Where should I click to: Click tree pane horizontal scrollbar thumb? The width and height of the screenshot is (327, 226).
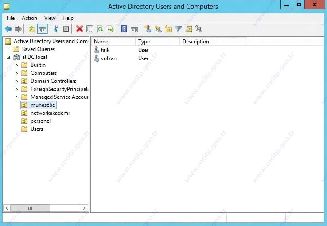click(x=30, y=208)
